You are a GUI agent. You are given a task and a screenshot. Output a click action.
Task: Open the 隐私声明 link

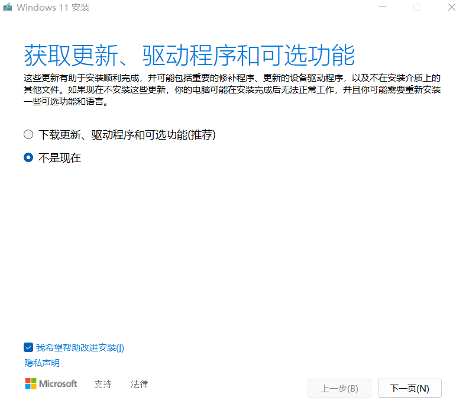[x=42, y=363]
